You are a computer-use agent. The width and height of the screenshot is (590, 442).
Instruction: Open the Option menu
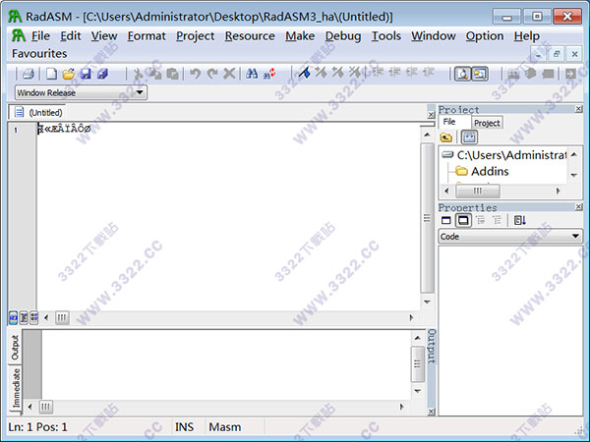tap(484, 36)
